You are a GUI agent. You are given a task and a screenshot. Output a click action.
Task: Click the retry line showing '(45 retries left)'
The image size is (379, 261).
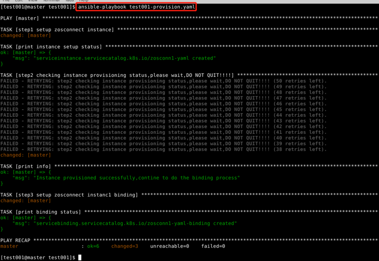click(x=163, y=110)
